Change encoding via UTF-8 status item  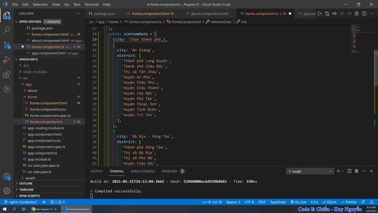[x=249, y=202]
